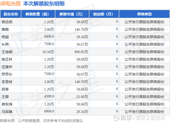Screen dimensions: 170x123
Task: Click the 限售类型 cell in 曾远明 row
Action: (x=144, y=22)
